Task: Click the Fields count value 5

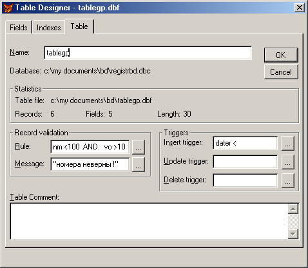Action: (x=110, y=114)
